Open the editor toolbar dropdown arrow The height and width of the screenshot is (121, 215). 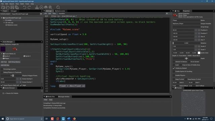pyautogui.click(x=167, y=13)
